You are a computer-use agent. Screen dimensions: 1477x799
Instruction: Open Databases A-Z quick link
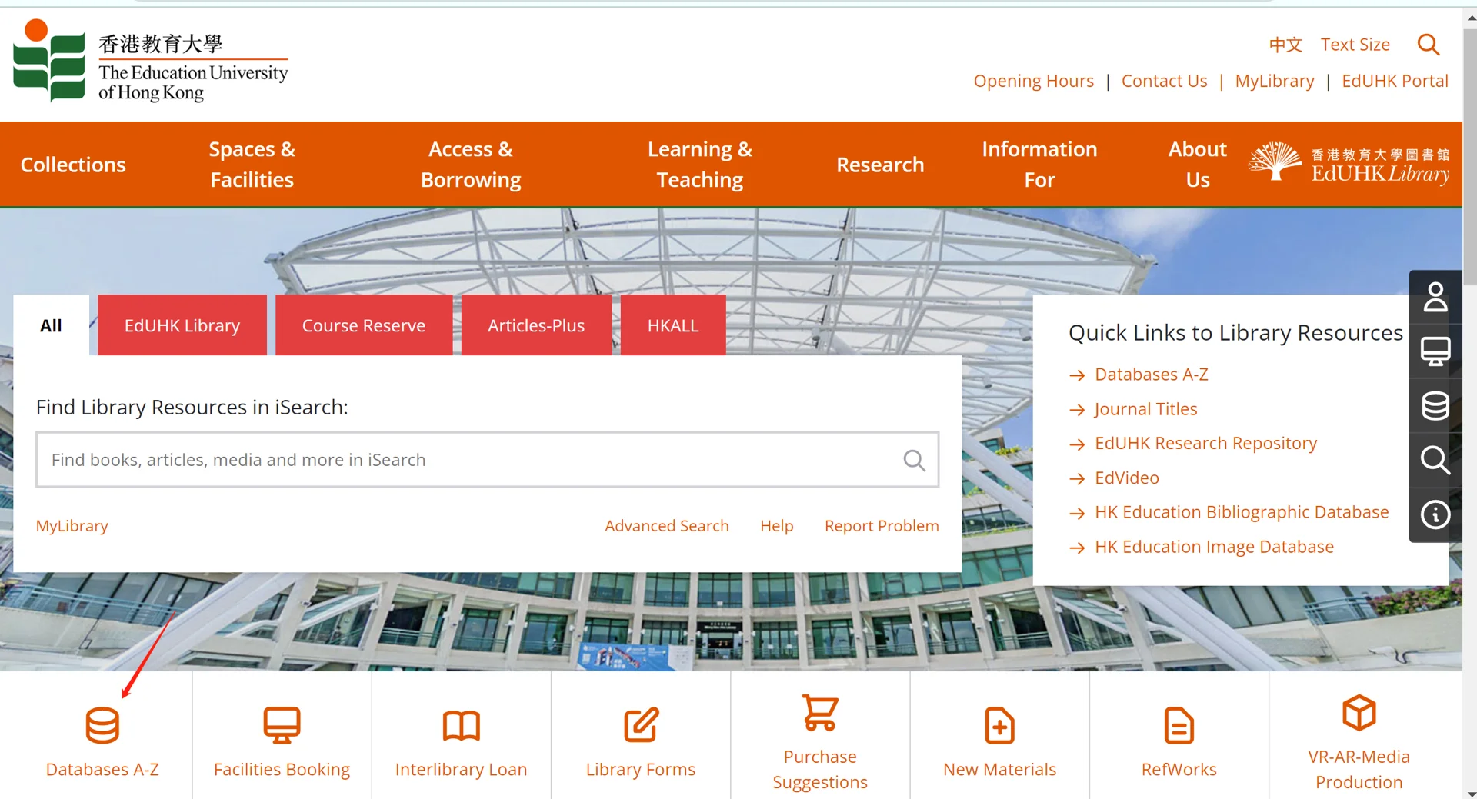pos(1152,375)
